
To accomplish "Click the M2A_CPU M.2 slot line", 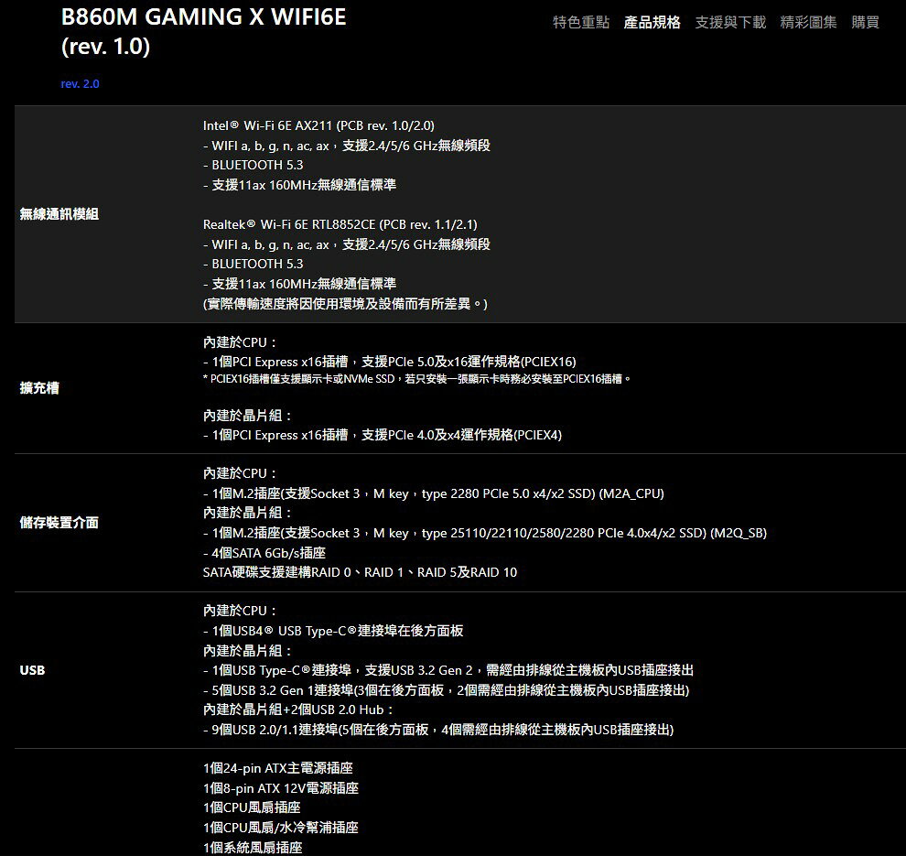I will tap(434, 493).
